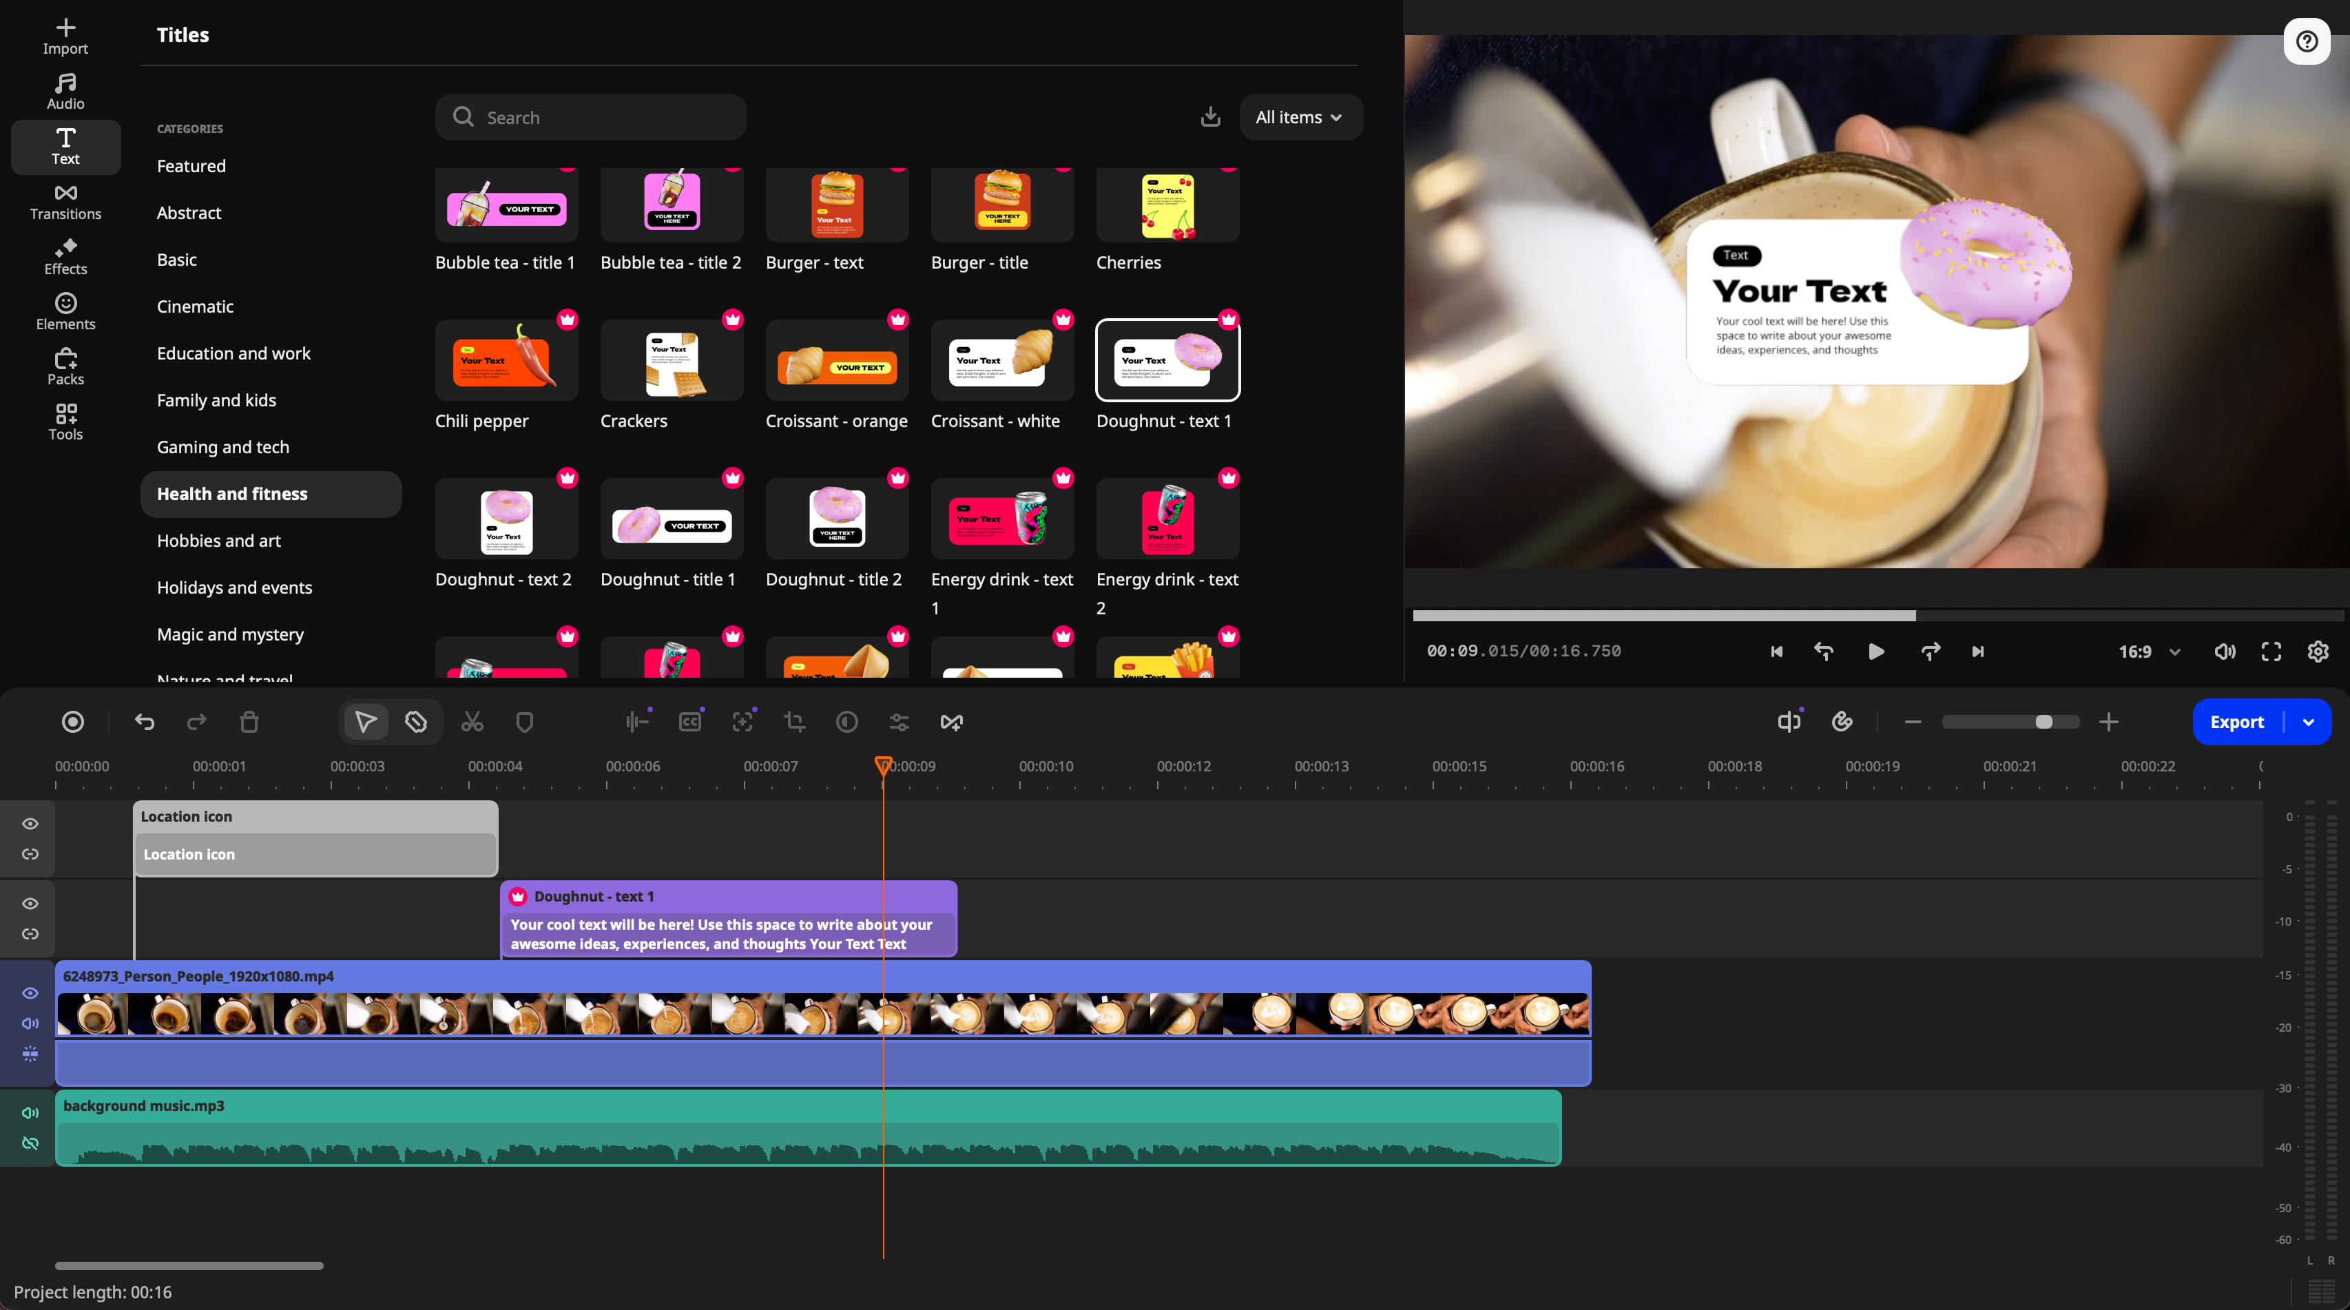Open the Effects panel
The width and height of the screenshot is (2350, 1310).
tap(65, 258)
